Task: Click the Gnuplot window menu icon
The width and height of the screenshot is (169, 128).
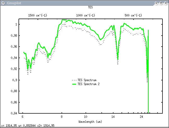Action: pyautogui.click(x=3, y=3)
